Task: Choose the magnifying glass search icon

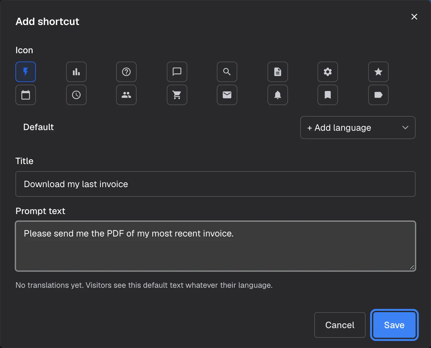Action: click(227, 72)
